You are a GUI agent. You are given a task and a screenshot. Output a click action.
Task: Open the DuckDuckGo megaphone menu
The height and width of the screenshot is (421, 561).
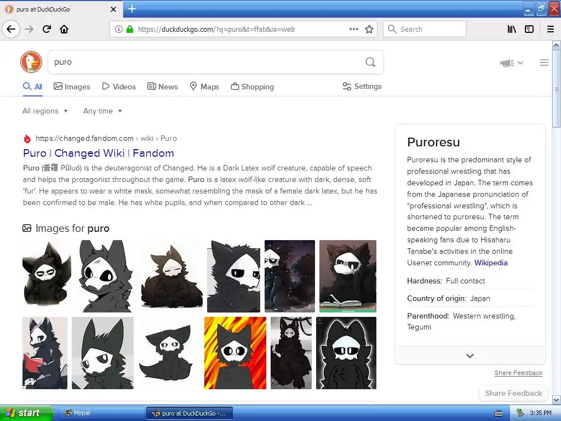tap(511, 63)
